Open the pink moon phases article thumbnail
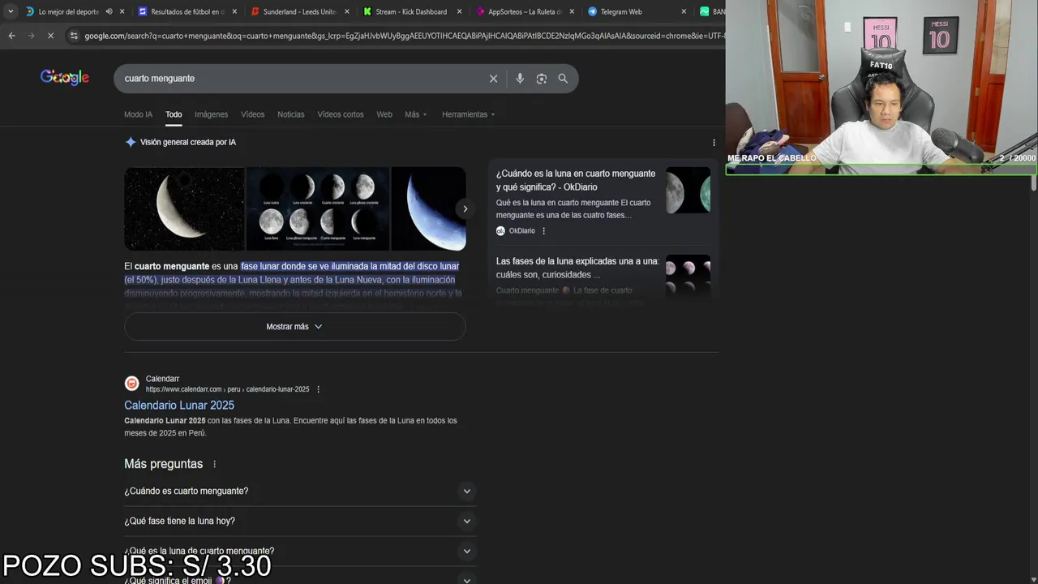 coord(688,276)
